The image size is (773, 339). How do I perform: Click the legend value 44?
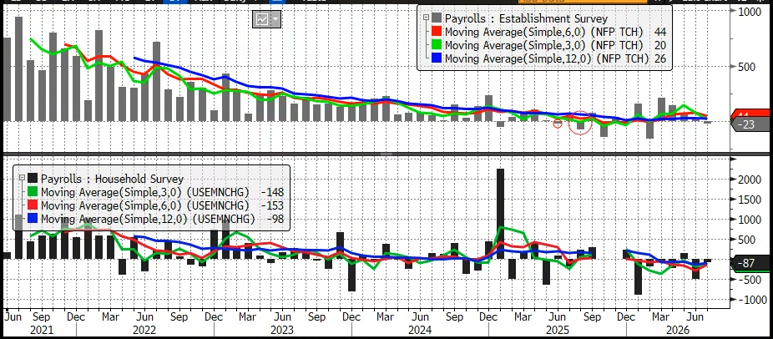[x=660, y=32]
